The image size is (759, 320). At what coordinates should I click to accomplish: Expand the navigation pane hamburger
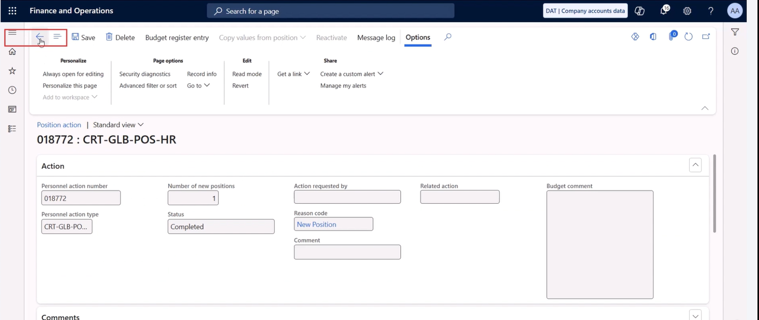coord(12,33)
